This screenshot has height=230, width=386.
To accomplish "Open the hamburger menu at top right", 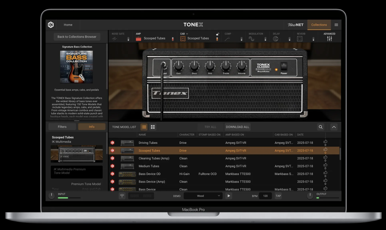I will pos(336,25).
